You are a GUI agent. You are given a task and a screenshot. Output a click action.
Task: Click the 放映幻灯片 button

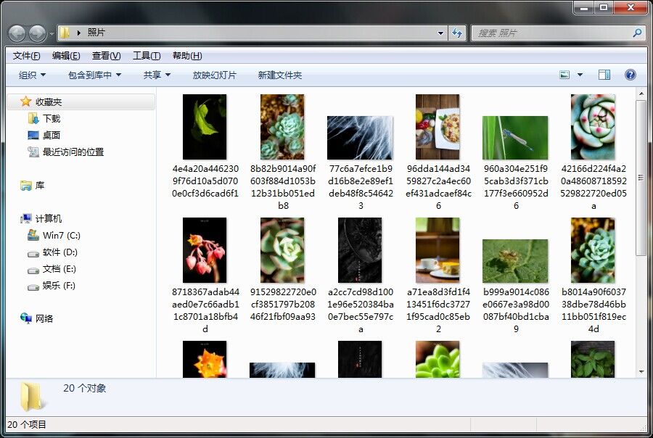pos(214,75)
